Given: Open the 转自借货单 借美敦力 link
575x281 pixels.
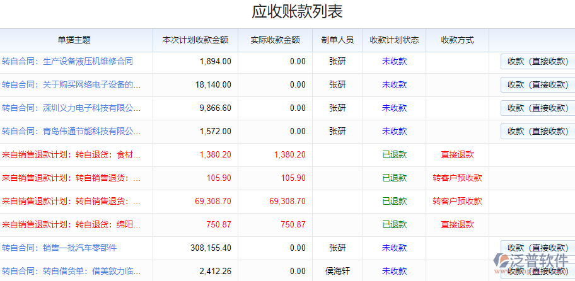Looking at the screenshot, I should point(71,272).
